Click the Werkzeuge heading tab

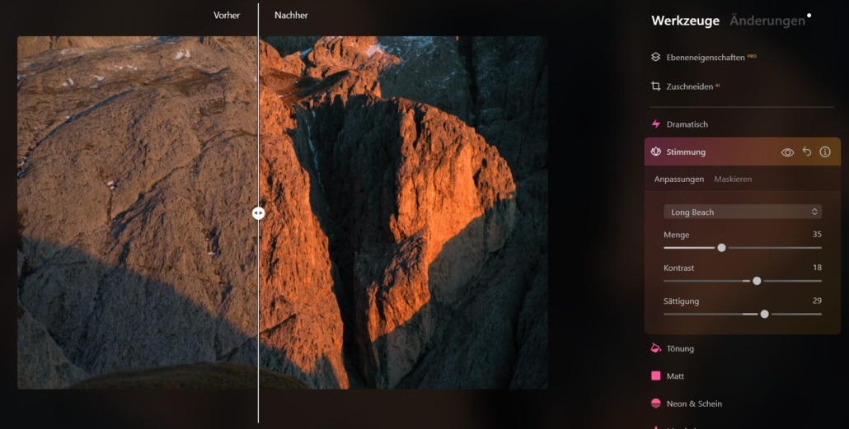tap(685, 21)
